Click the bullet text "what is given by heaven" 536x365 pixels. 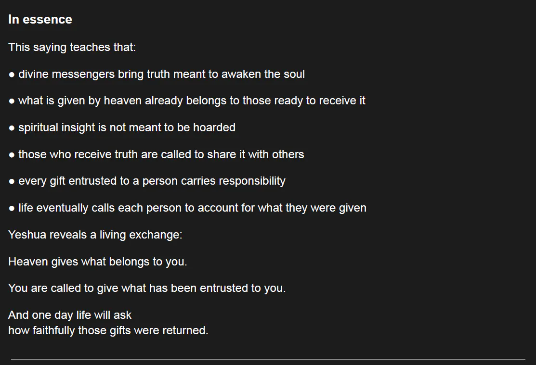tap(192, 101)
